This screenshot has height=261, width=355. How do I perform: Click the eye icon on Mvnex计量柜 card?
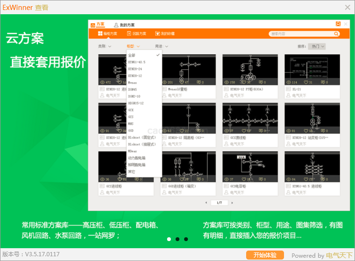tap(164, 82)
